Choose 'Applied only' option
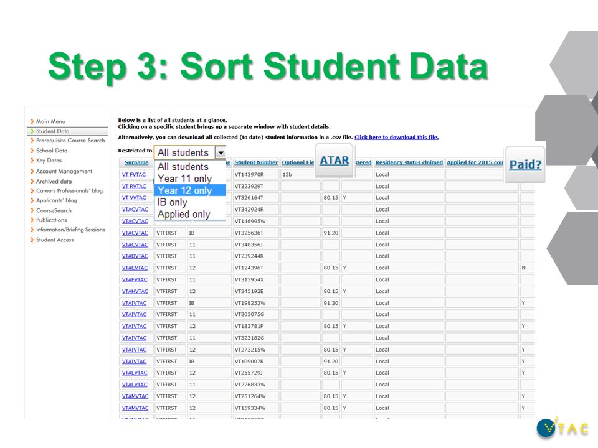This screenshot has width=598, height=448. [x=184, y=214]
